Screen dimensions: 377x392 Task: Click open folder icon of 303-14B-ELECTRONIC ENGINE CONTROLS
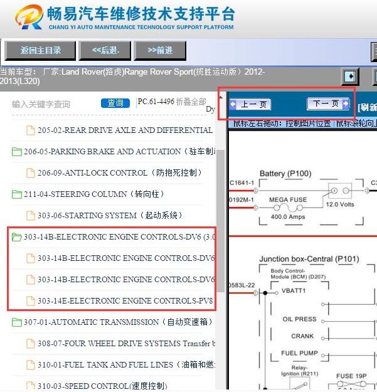(x=17, y=237)
